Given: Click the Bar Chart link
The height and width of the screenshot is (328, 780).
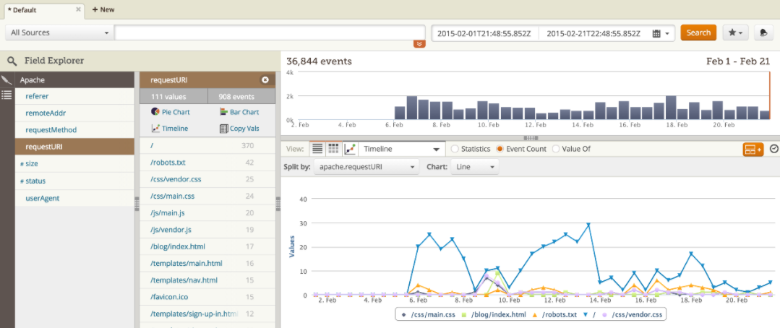Looking at the screenshot, I should click(244, 112).
